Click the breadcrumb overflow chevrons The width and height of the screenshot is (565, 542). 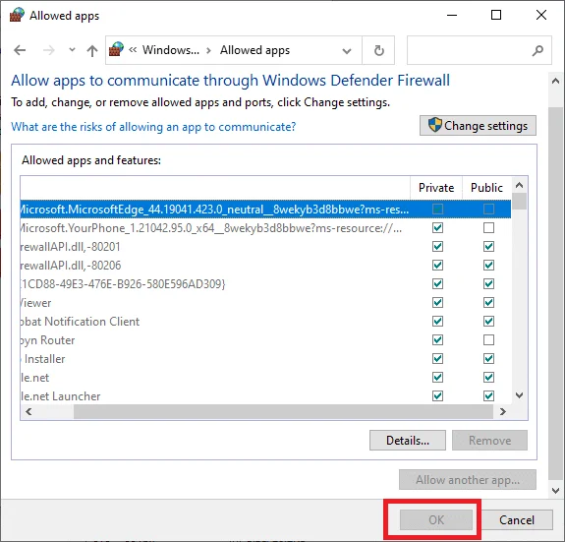tap(133, 50)
